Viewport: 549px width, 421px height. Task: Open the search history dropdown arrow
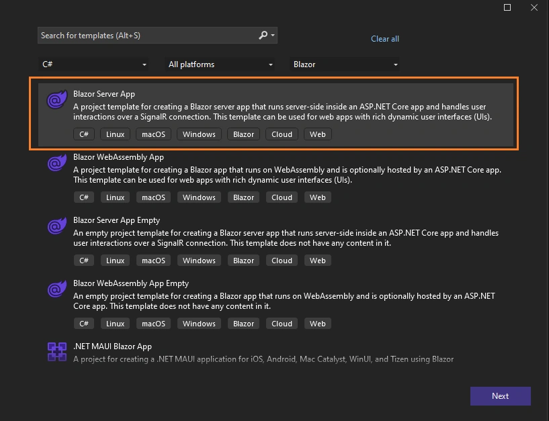(x=273, y=36)
